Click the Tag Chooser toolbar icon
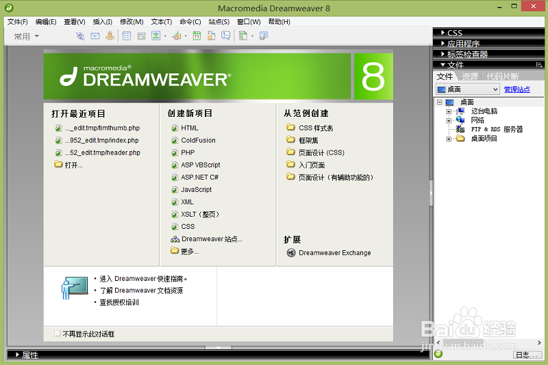The height and width of the screenshot is (365, 548). pyautogui.click(x=264, y=36)
